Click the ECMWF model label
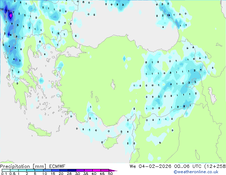This screenshot has width=226, height=175. [57, 166]
